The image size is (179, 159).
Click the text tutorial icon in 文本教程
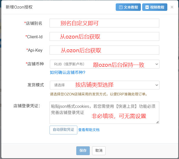[x=121, y=7]
